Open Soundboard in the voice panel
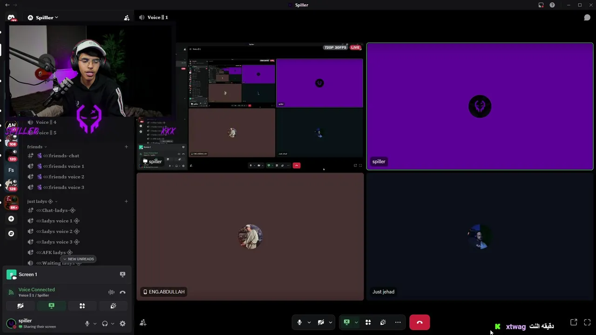Image resolution: width=596 pixels, height=335 pixels. point(113,306)
